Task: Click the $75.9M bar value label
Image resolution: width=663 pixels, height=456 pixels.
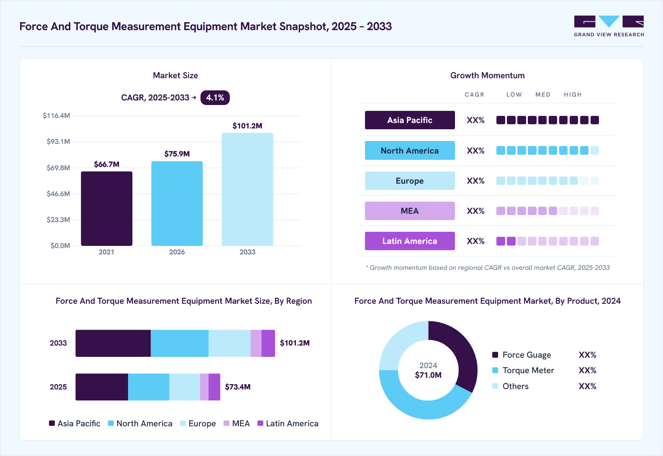Action: [x=177, y=154]
